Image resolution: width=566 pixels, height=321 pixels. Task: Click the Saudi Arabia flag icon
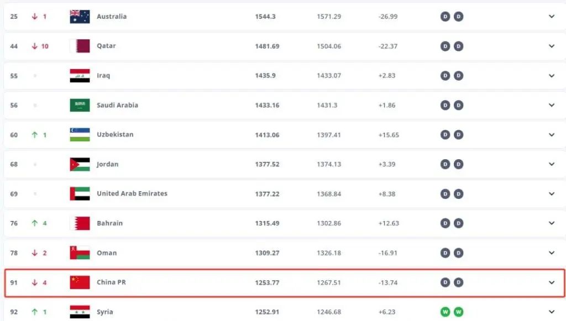pos(80,105)
